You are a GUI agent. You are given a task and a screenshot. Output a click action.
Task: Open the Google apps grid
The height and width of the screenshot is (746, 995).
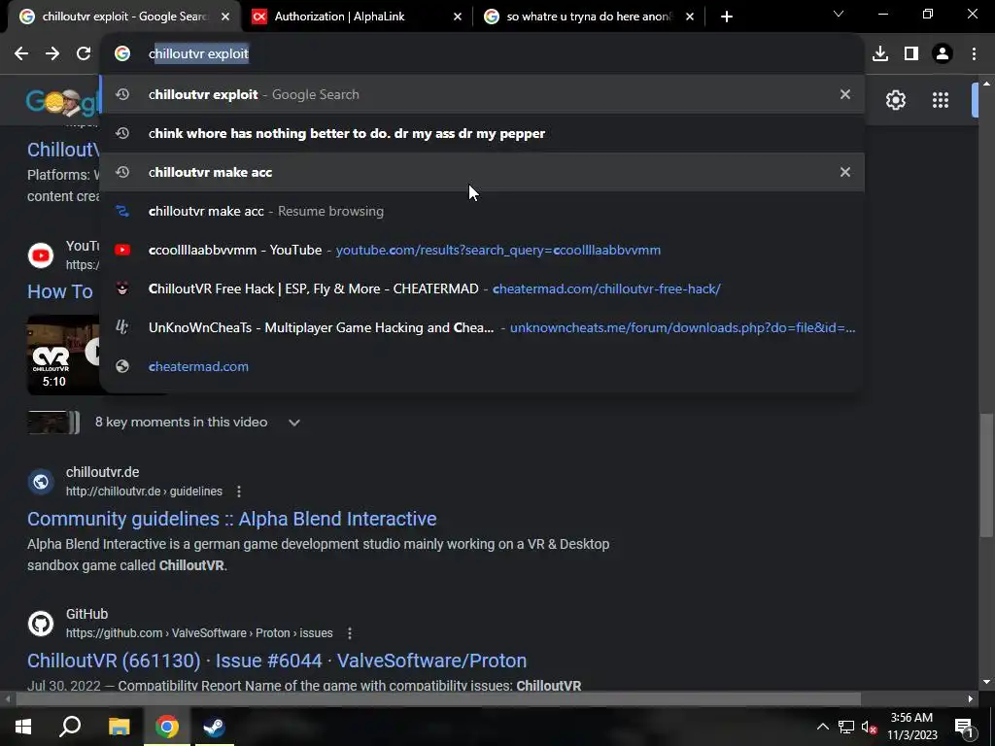[x=941, y=100]
